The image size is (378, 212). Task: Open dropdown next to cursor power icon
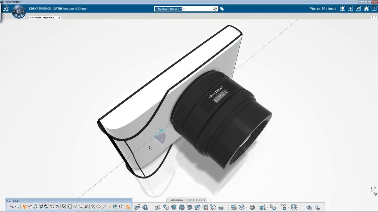tap(278, 207)
